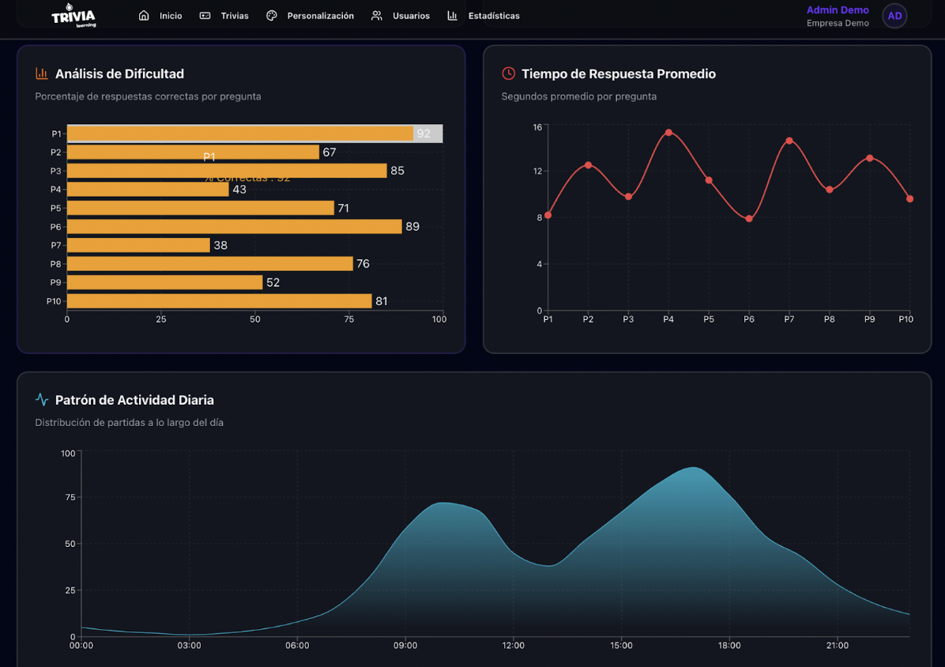Go to the Usuarios section
Screen dimensions: 945x667
[x=411, y=16]
